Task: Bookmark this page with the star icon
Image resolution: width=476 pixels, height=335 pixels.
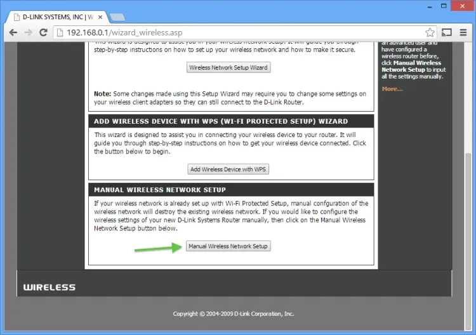Action: (x=430, y=32)
